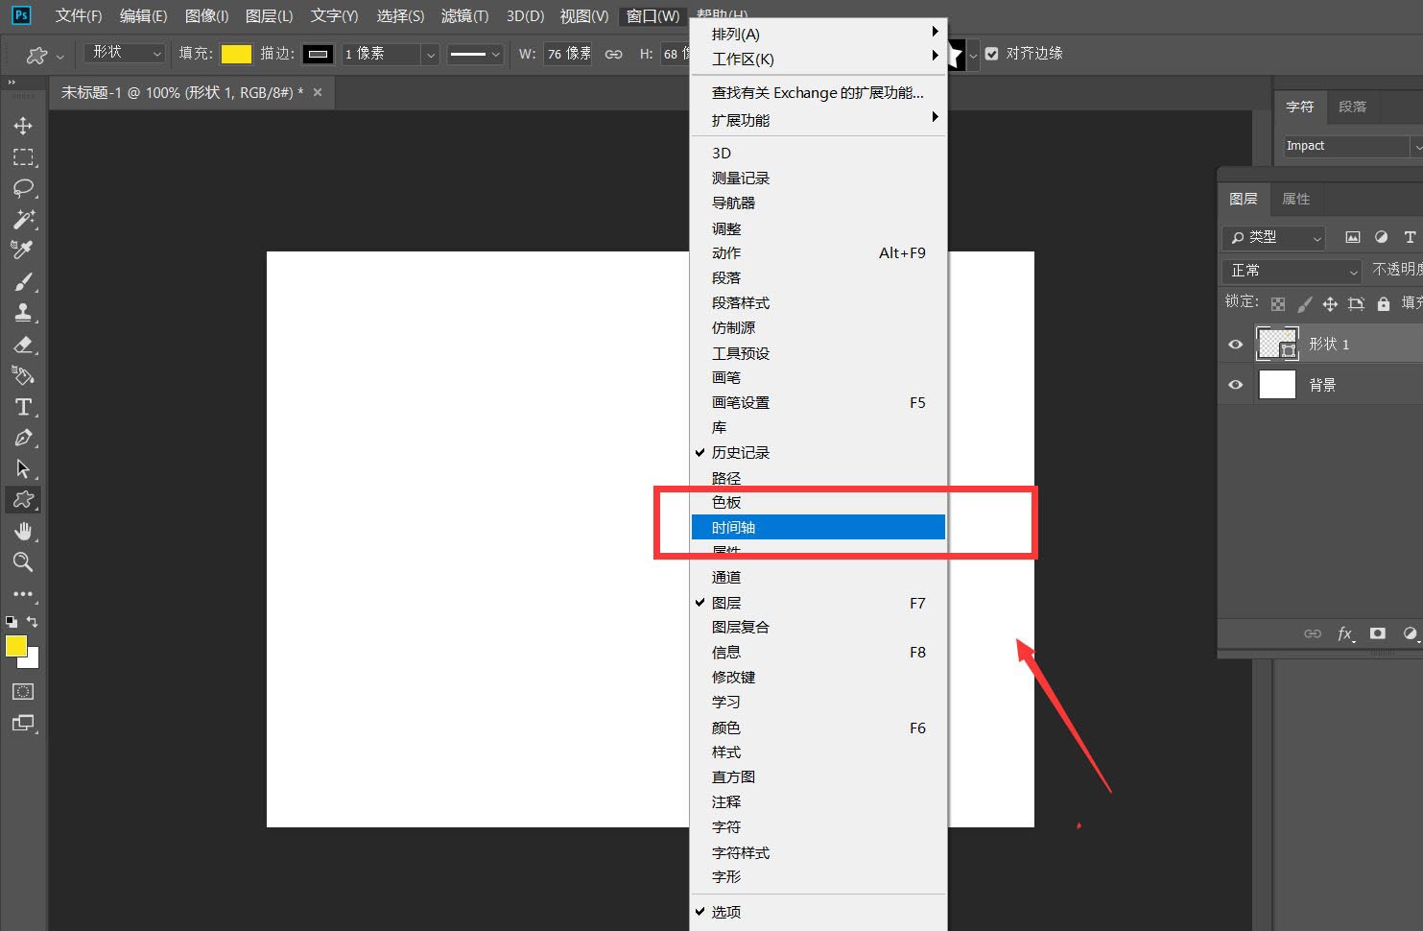The height and width of the screenshot is (931, 1423).
Task: Hide the 背景 layer
Action: pos(1236,385)
